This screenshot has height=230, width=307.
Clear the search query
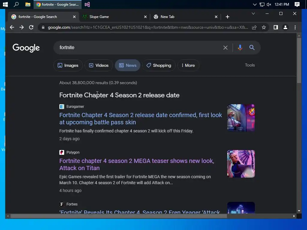coord(225,48)
